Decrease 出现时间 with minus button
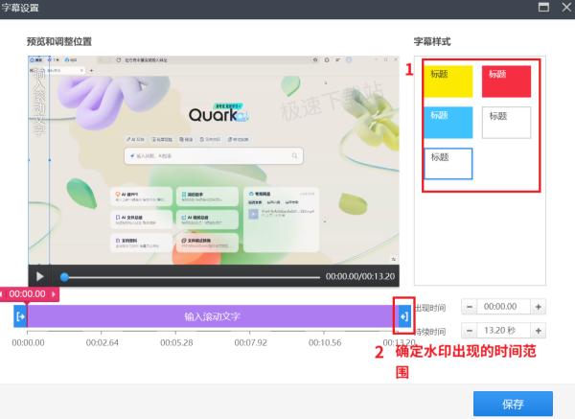Viewport: 575px width, 419px height. [469, 307]
